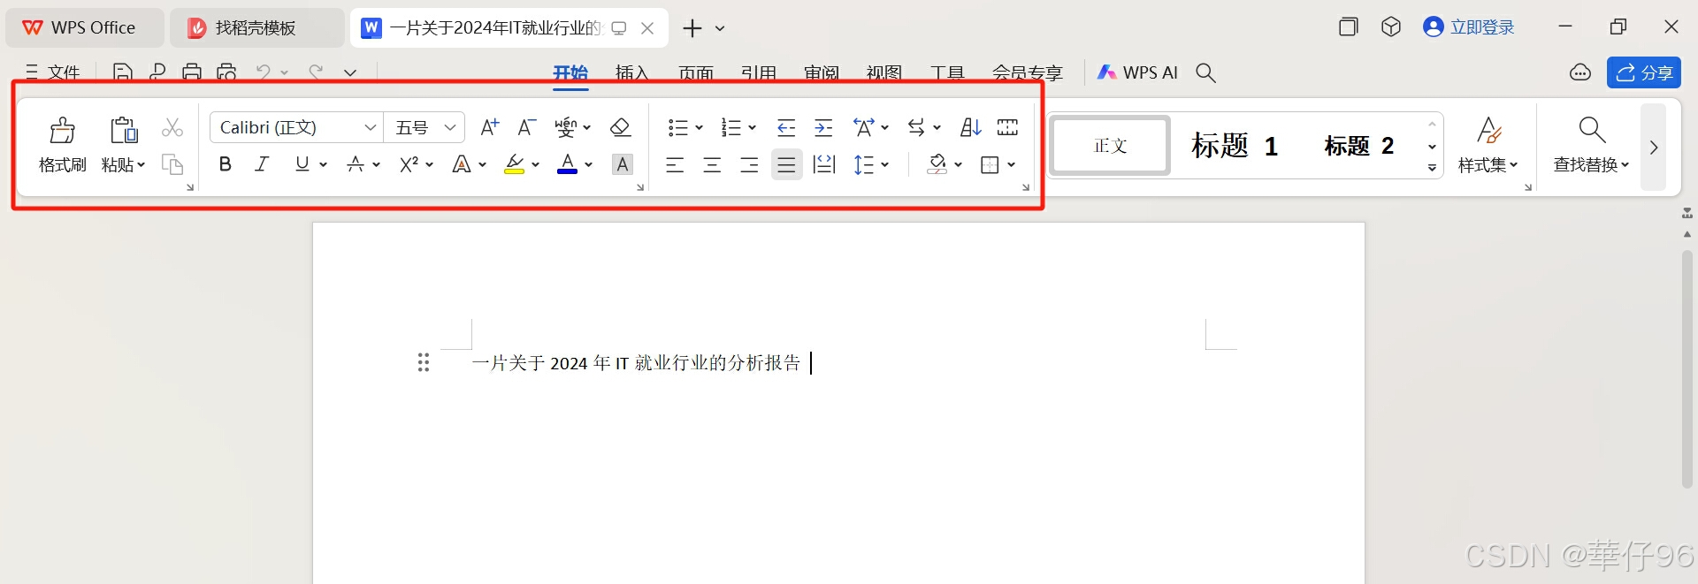Center align text

point(712,164)
